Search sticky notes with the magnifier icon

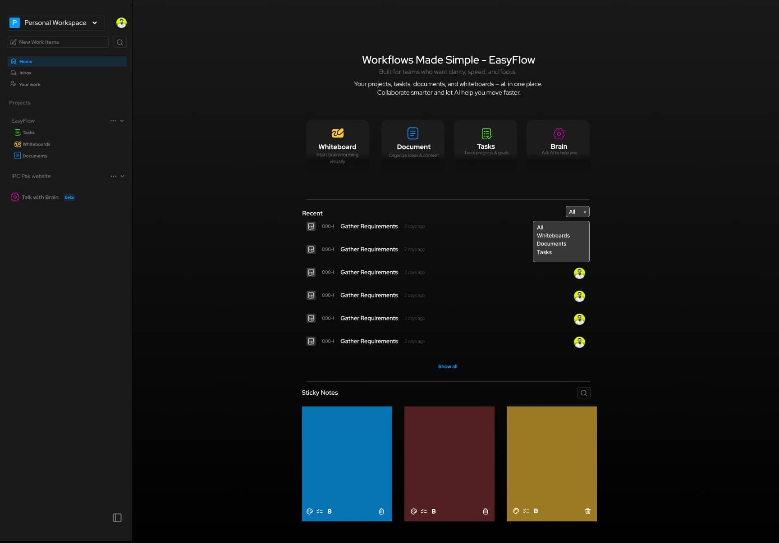584,393
